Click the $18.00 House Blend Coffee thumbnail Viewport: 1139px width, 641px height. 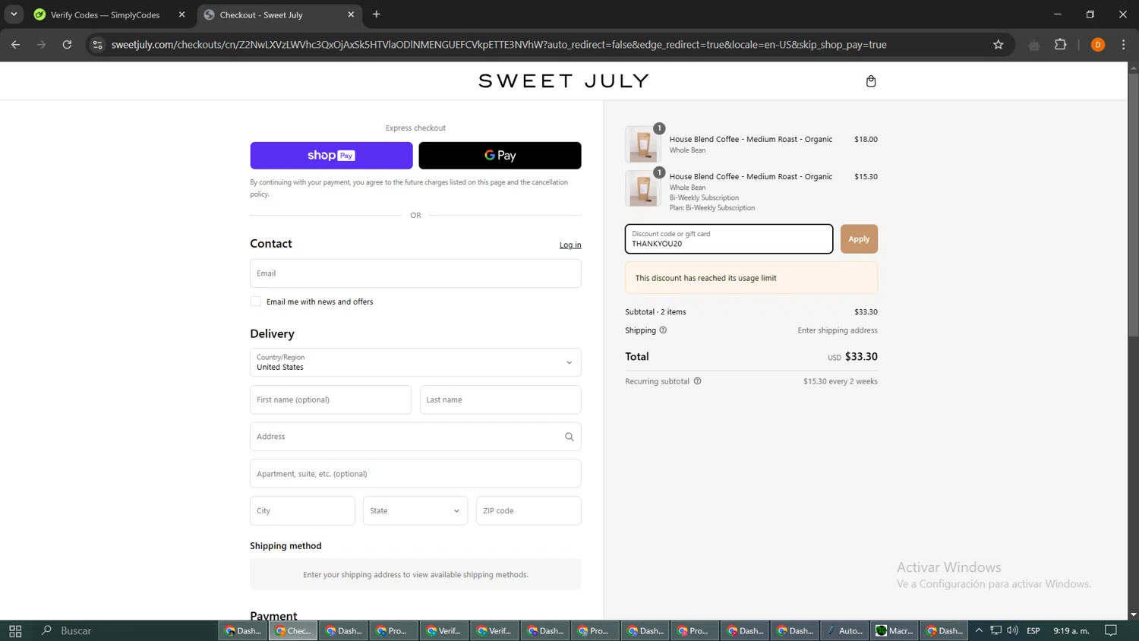643,144
